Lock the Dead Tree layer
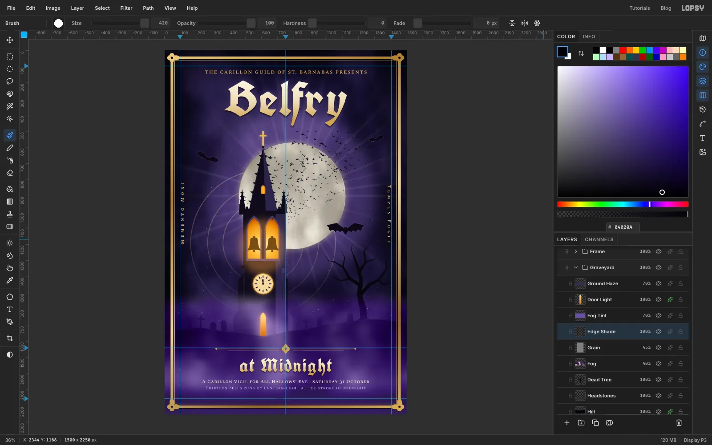Viewport: 712px width, 445px height. (x=681, y=380)
